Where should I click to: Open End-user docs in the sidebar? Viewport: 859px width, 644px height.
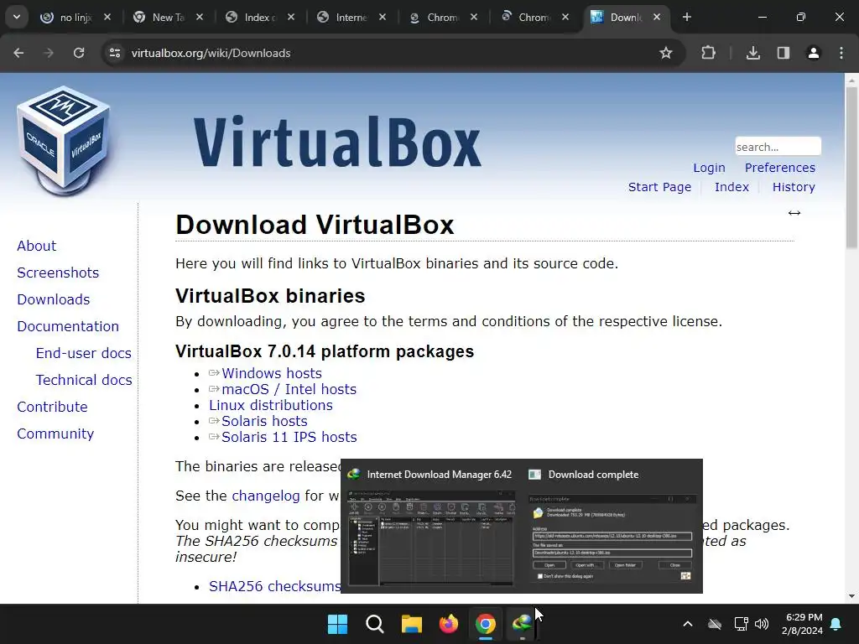84,353
